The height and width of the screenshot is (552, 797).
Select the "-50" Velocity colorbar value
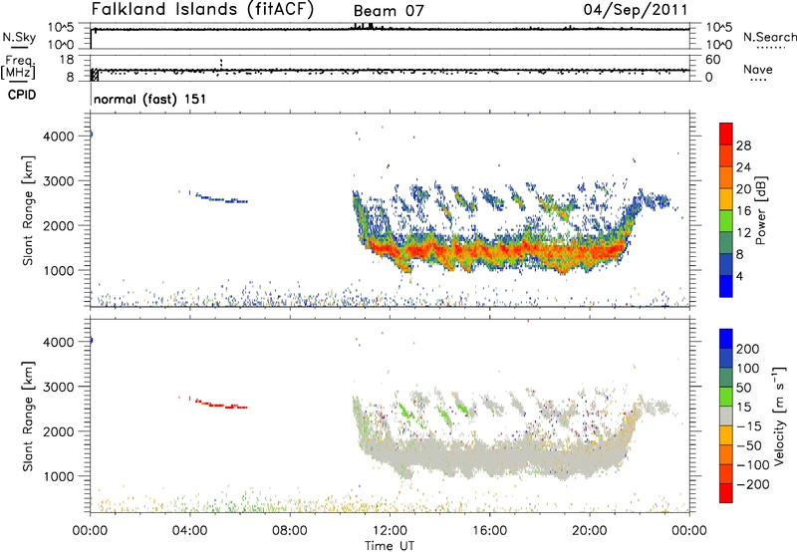coord(749,445)
